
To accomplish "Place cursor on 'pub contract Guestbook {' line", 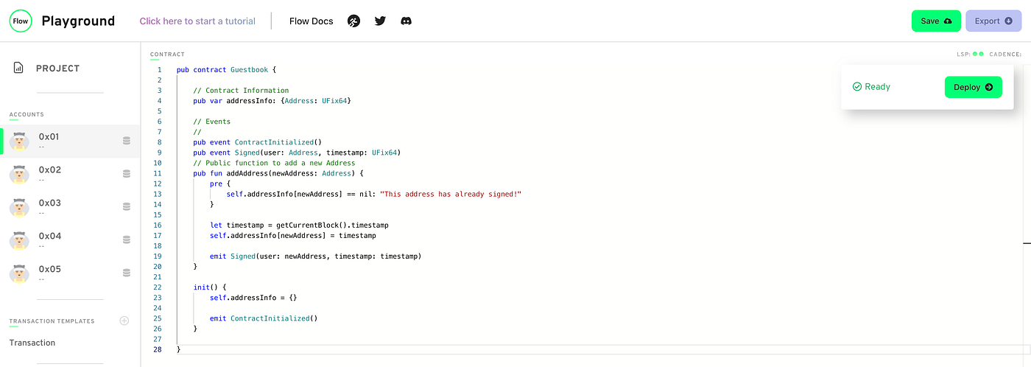I will pyautogui.click(x=226, y=70).
